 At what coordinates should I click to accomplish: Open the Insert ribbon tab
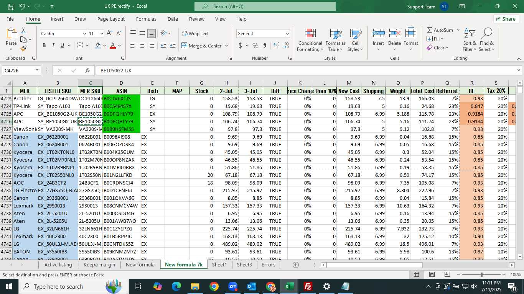57,19
